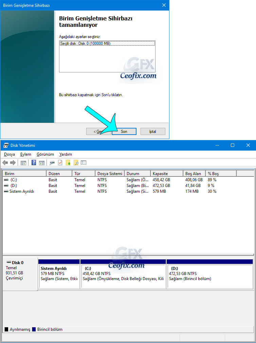Sort by the Tür column header
Viewport: 256px width, 343px height.
tap(84, 174)
